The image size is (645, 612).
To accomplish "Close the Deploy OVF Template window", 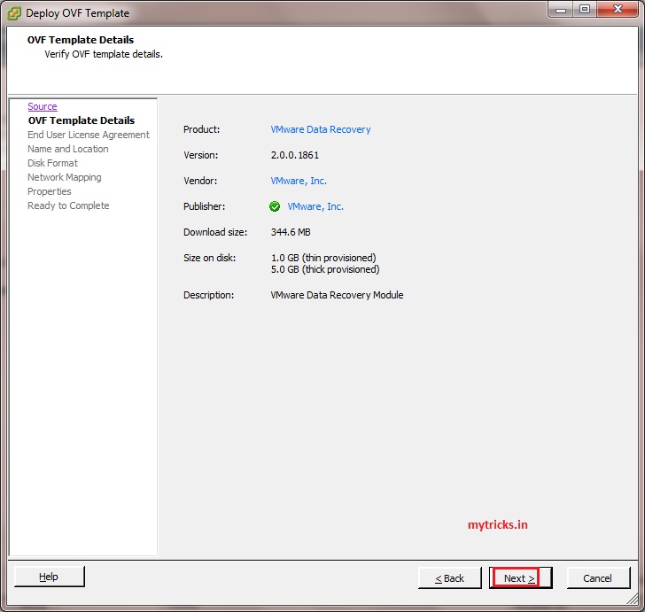I will coord(618,10).
